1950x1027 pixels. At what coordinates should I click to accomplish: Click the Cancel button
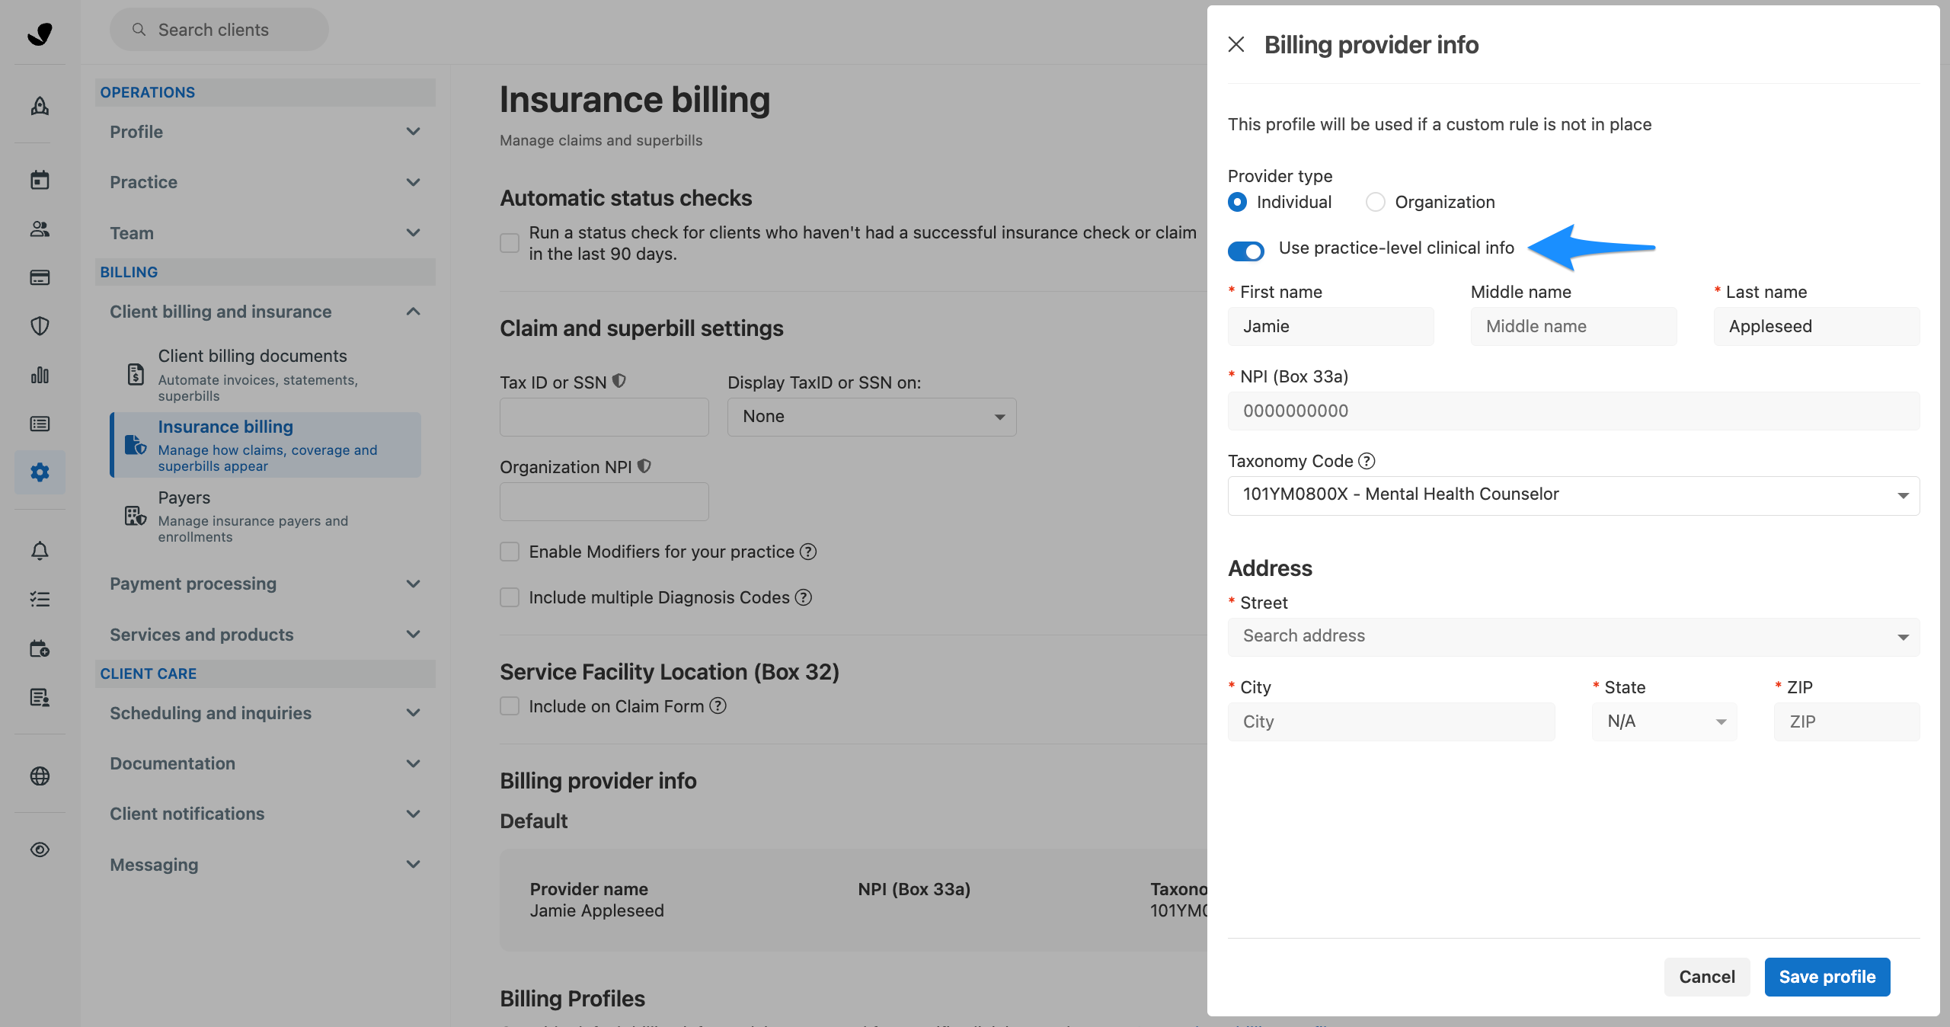click(1707, 977)
